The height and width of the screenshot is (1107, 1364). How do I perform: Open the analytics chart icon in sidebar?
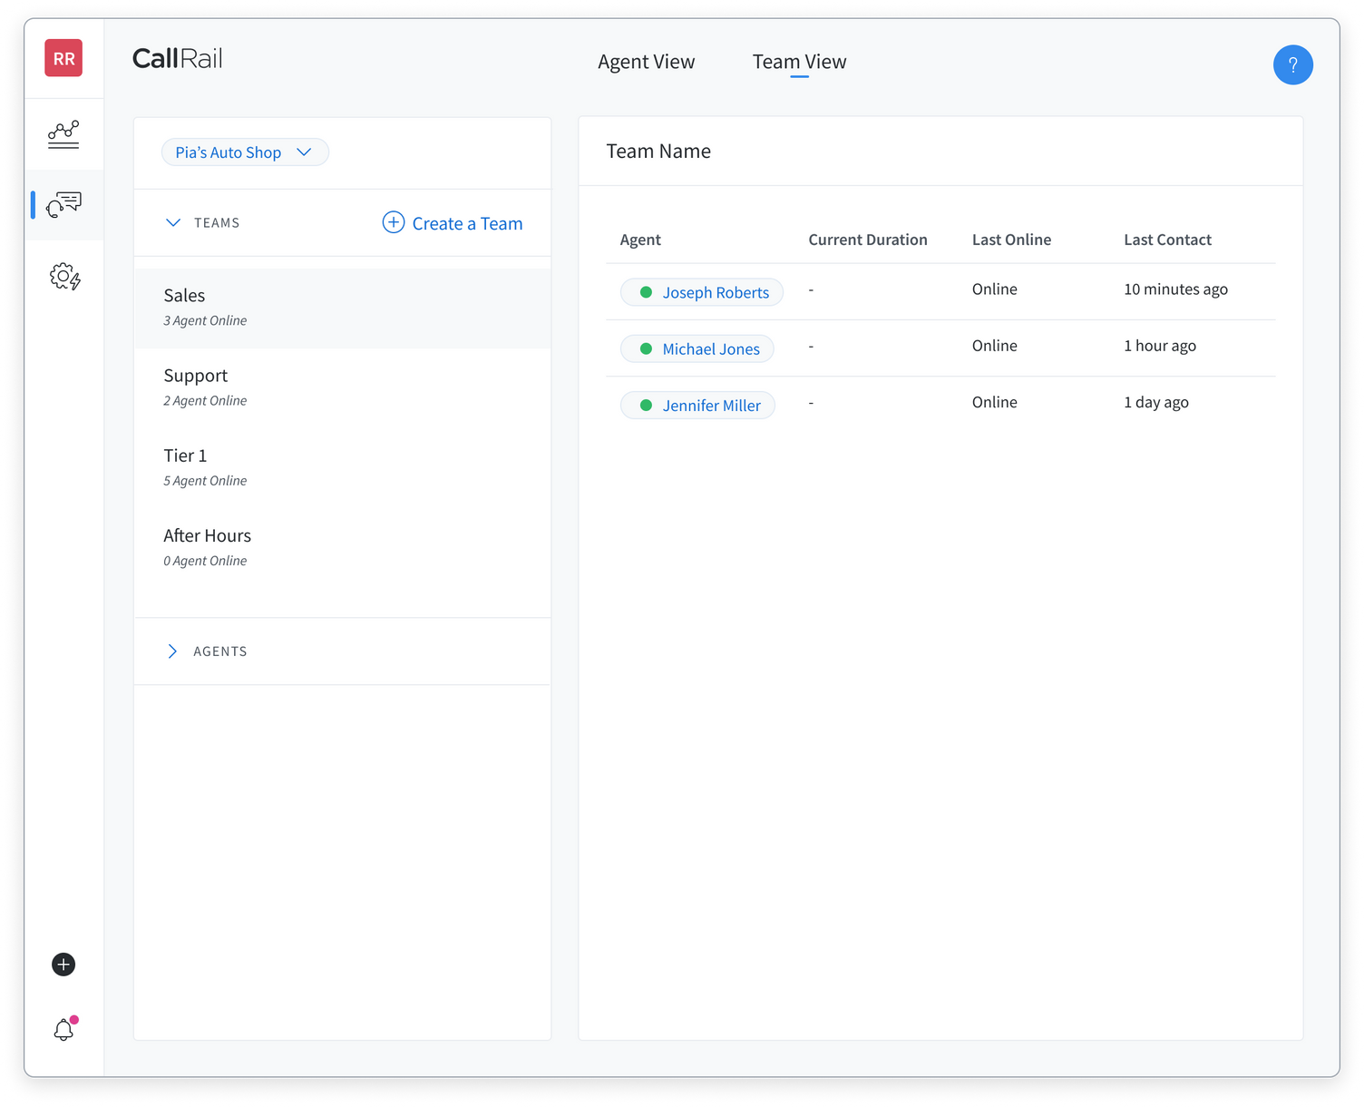[63, 134]
